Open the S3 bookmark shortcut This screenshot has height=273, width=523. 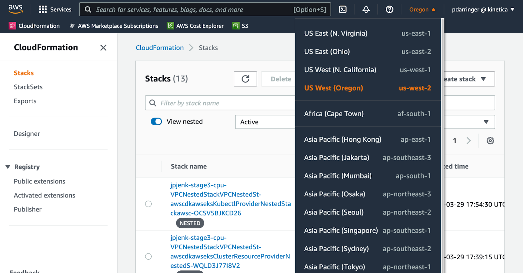point(240,26)
